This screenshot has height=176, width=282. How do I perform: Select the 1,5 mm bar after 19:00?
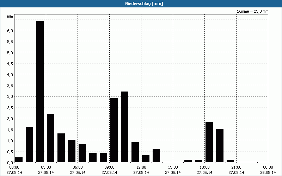coord(220,145)
